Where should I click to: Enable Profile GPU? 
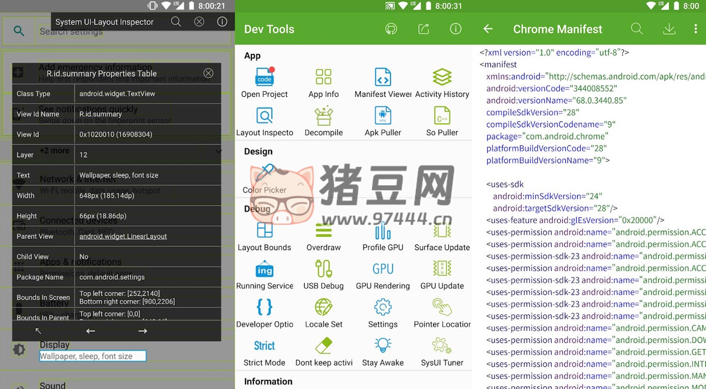pos(383,237)
